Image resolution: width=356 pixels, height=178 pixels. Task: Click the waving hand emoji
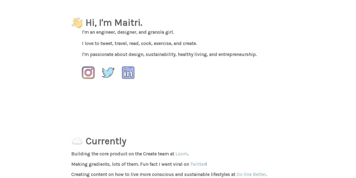(x=77, y=23)
